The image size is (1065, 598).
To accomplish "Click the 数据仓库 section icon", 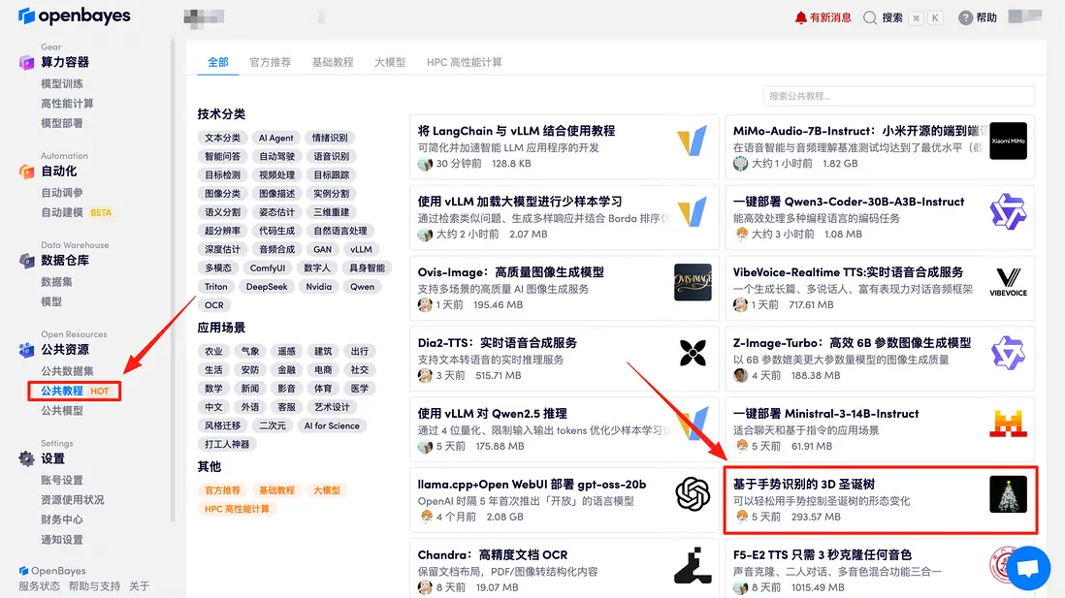I will (26, 261).
